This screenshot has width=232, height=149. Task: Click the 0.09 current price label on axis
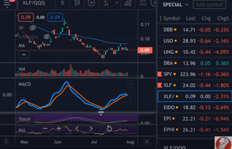(x=145, y=50)
